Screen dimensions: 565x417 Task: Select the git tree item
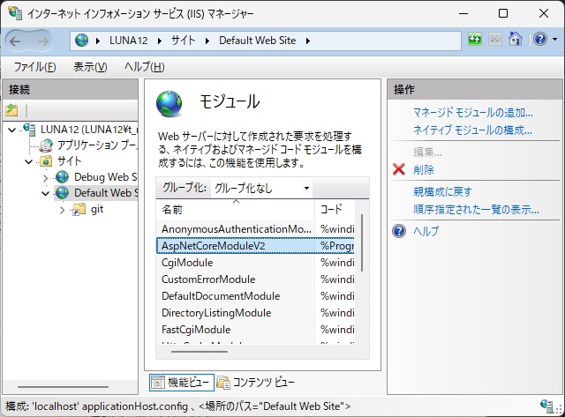tap(97, 210)
